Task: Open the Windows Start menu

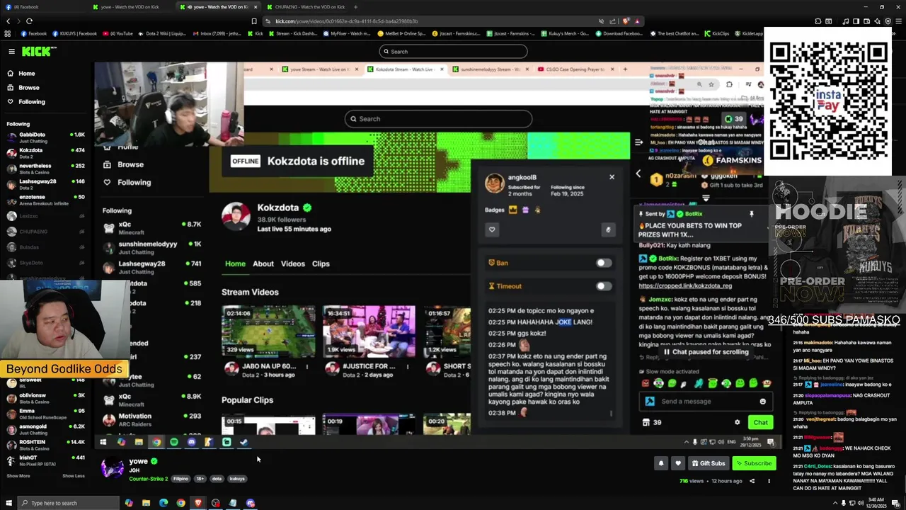Action: 8,503
